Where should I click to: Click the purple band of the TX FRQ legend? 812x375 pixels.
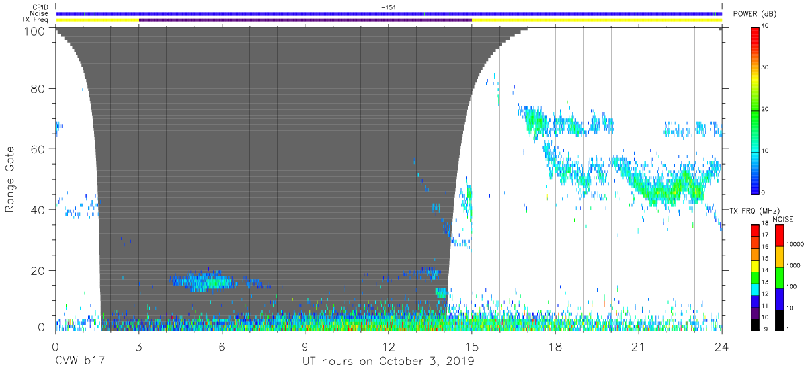point(755,313)
